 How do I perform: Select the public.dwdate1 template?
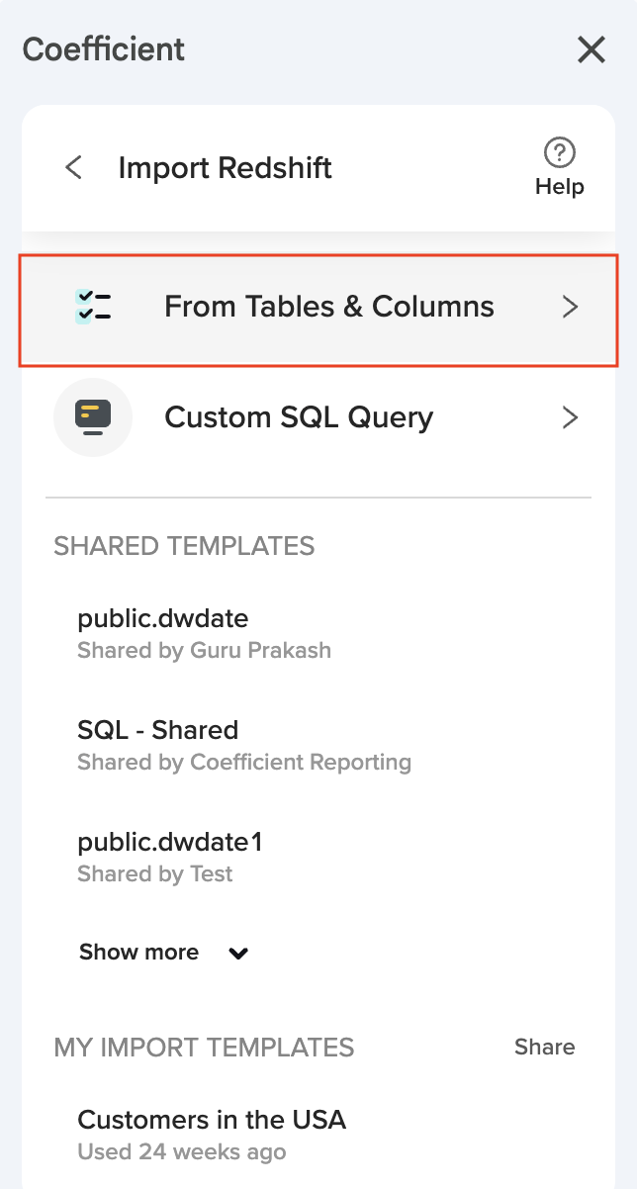click(x=169, y=843)
